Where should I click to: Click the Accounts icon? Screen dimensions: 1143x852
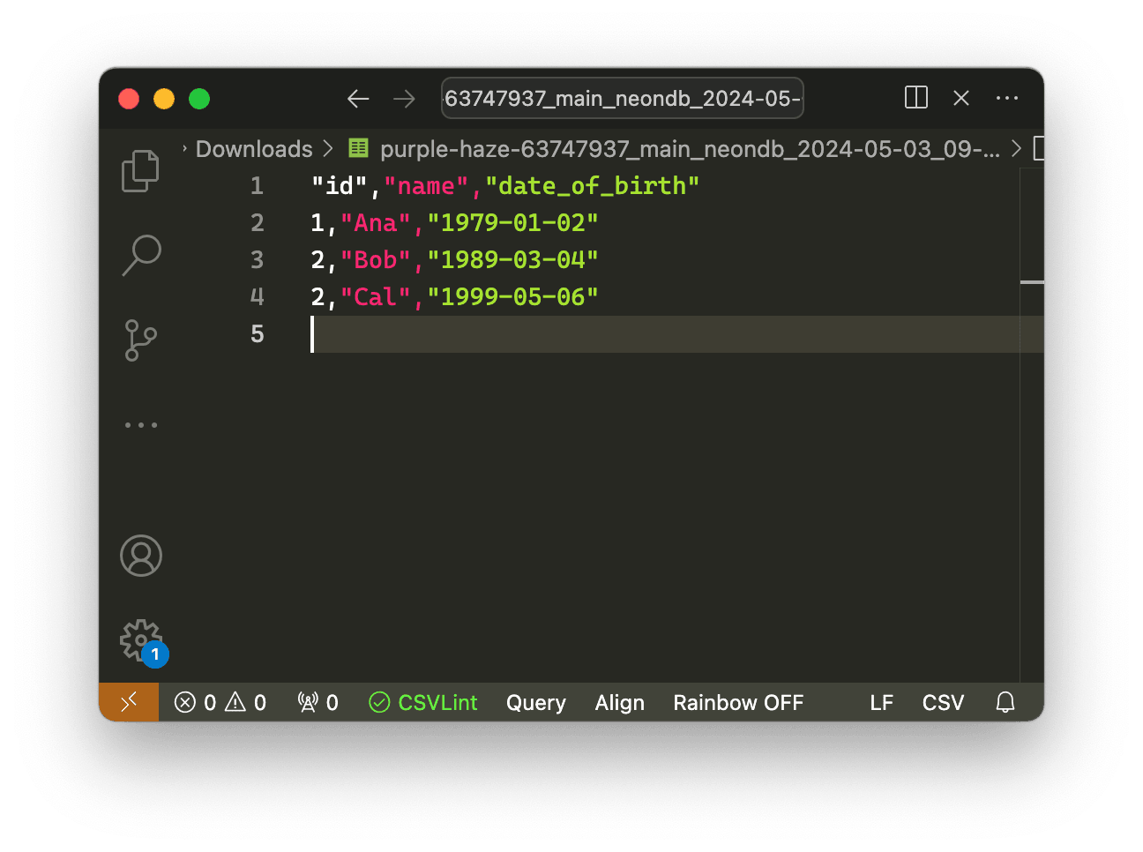coord(141,556)
